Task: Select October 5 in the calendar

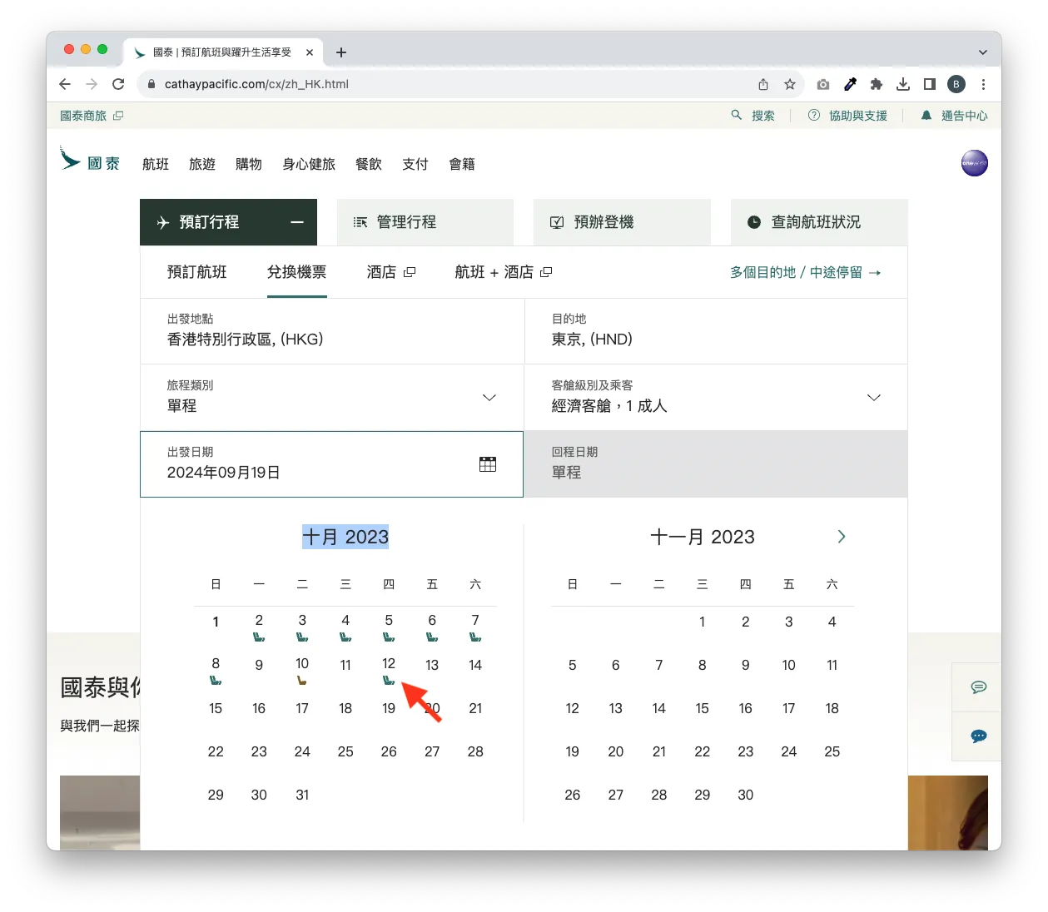Action: [x=389, y=626]
